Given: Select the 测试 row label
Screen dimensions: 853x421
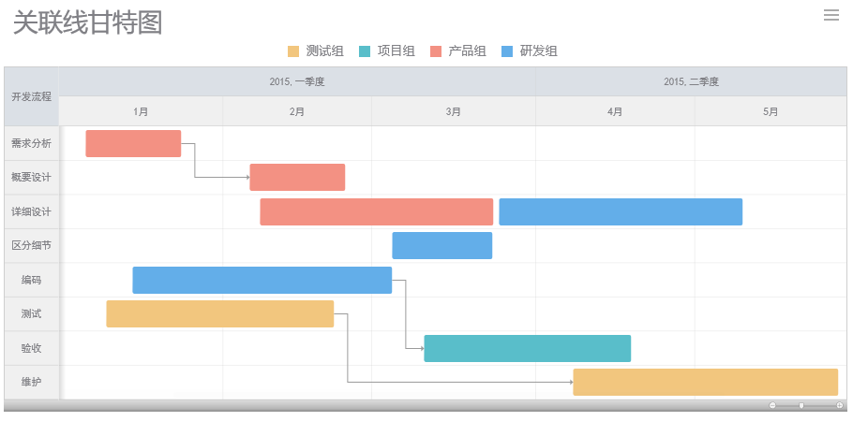Looking at the screenshot, I should click(x=31, y=313).
